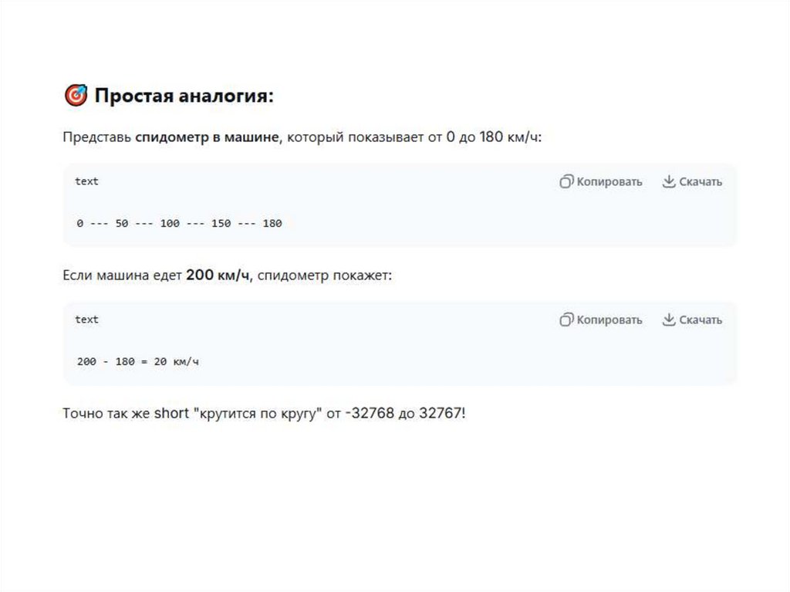Click the copy icon in the first code block
Image resolution: width=790 pixels, height=592 pixels.
pos(566,181)
